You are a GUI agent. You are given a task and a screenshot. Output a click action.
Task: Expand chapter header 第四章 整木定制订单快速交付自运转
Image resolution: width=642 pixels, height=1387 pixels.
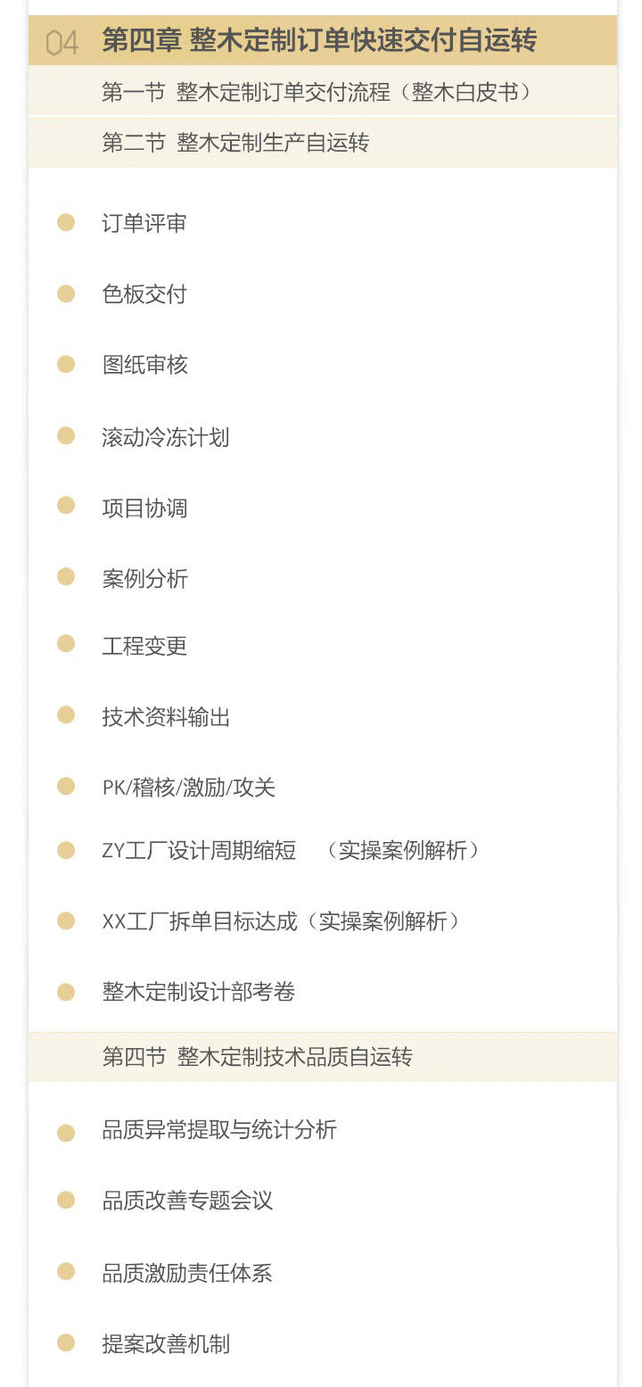point(319,40)
